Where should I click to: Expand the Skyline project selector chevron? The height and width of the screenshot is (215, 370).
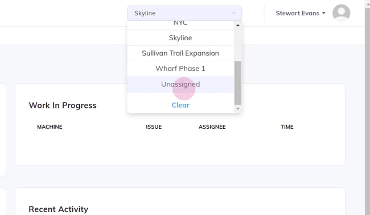tap(234, 13)
